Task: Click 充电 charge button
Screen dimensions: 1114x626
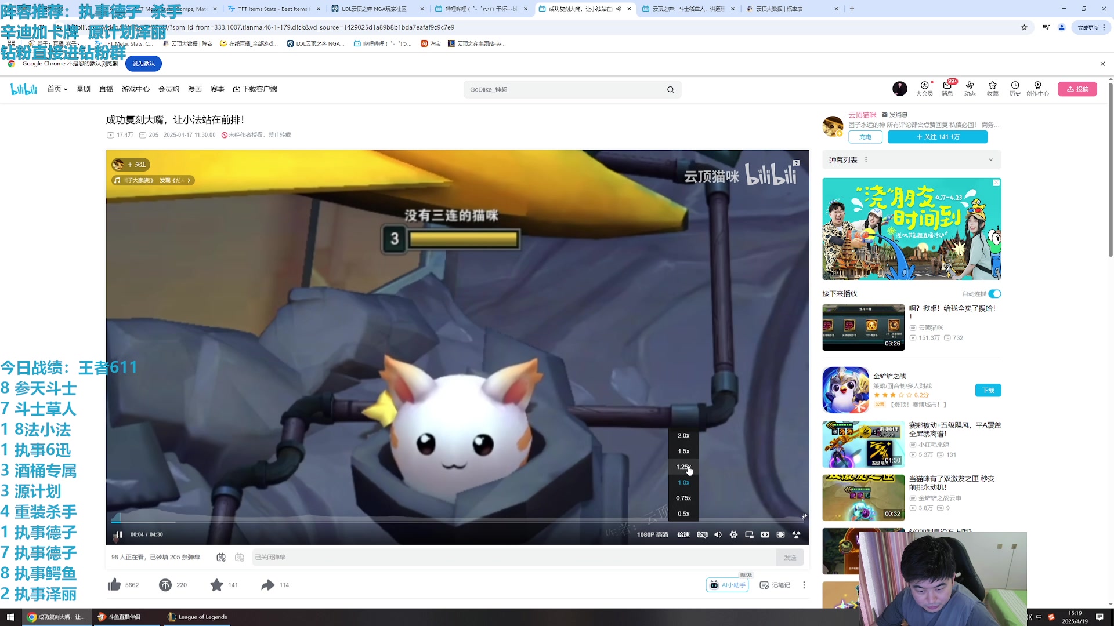Action: coord(865,137)
